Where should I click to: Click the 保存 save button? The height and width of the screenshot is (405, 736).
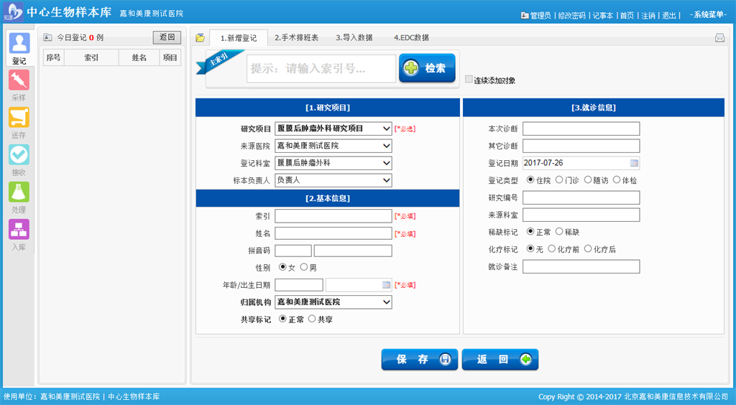[x=420, y=360]
